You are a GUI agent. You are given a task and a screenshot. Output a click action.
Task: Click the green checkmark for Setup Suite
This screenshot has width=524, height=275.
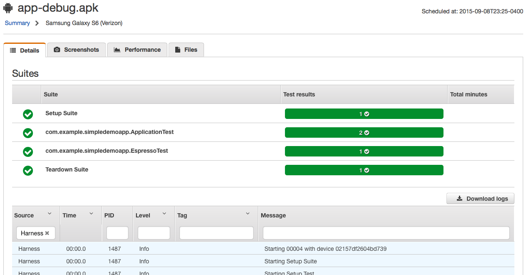click(x=28, y=114)
